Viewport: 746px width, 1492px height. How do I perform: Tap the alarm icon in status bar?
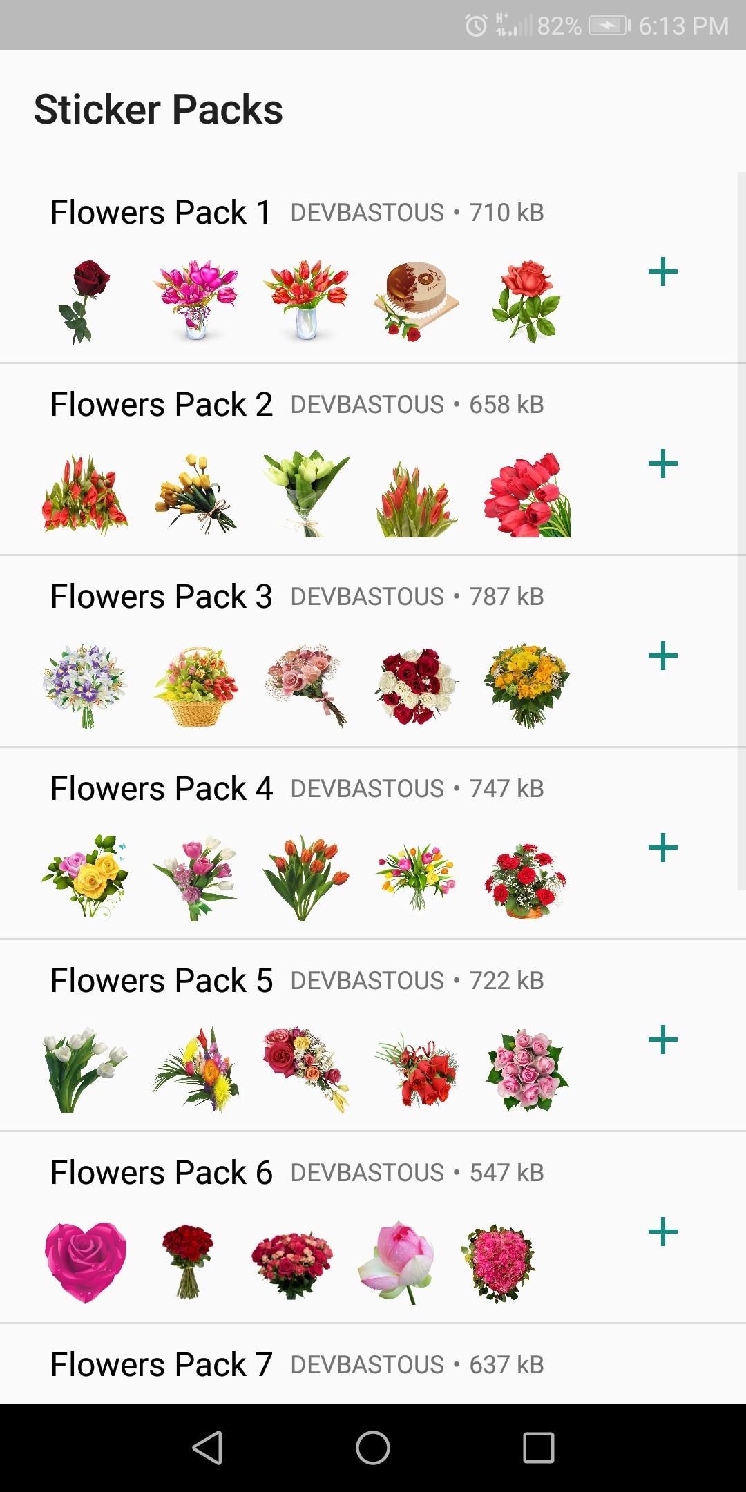[476, 26]
